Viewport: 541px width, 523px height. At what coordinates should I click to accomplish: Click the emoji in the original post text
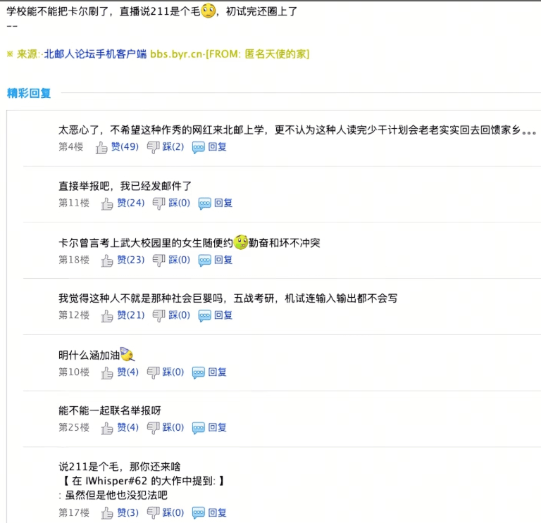[209, 12]
